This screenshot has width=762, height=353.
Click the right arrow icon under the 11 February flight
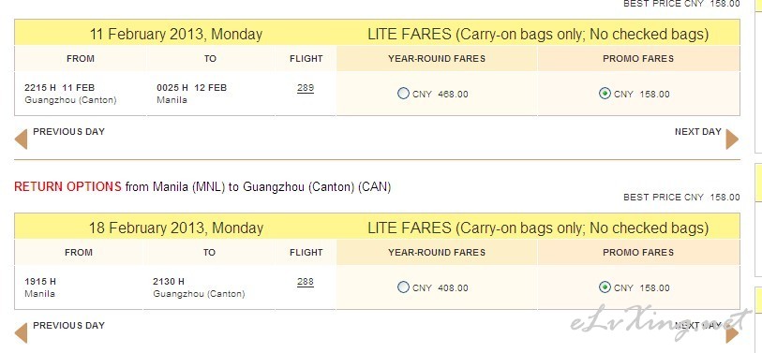point(732,140)
